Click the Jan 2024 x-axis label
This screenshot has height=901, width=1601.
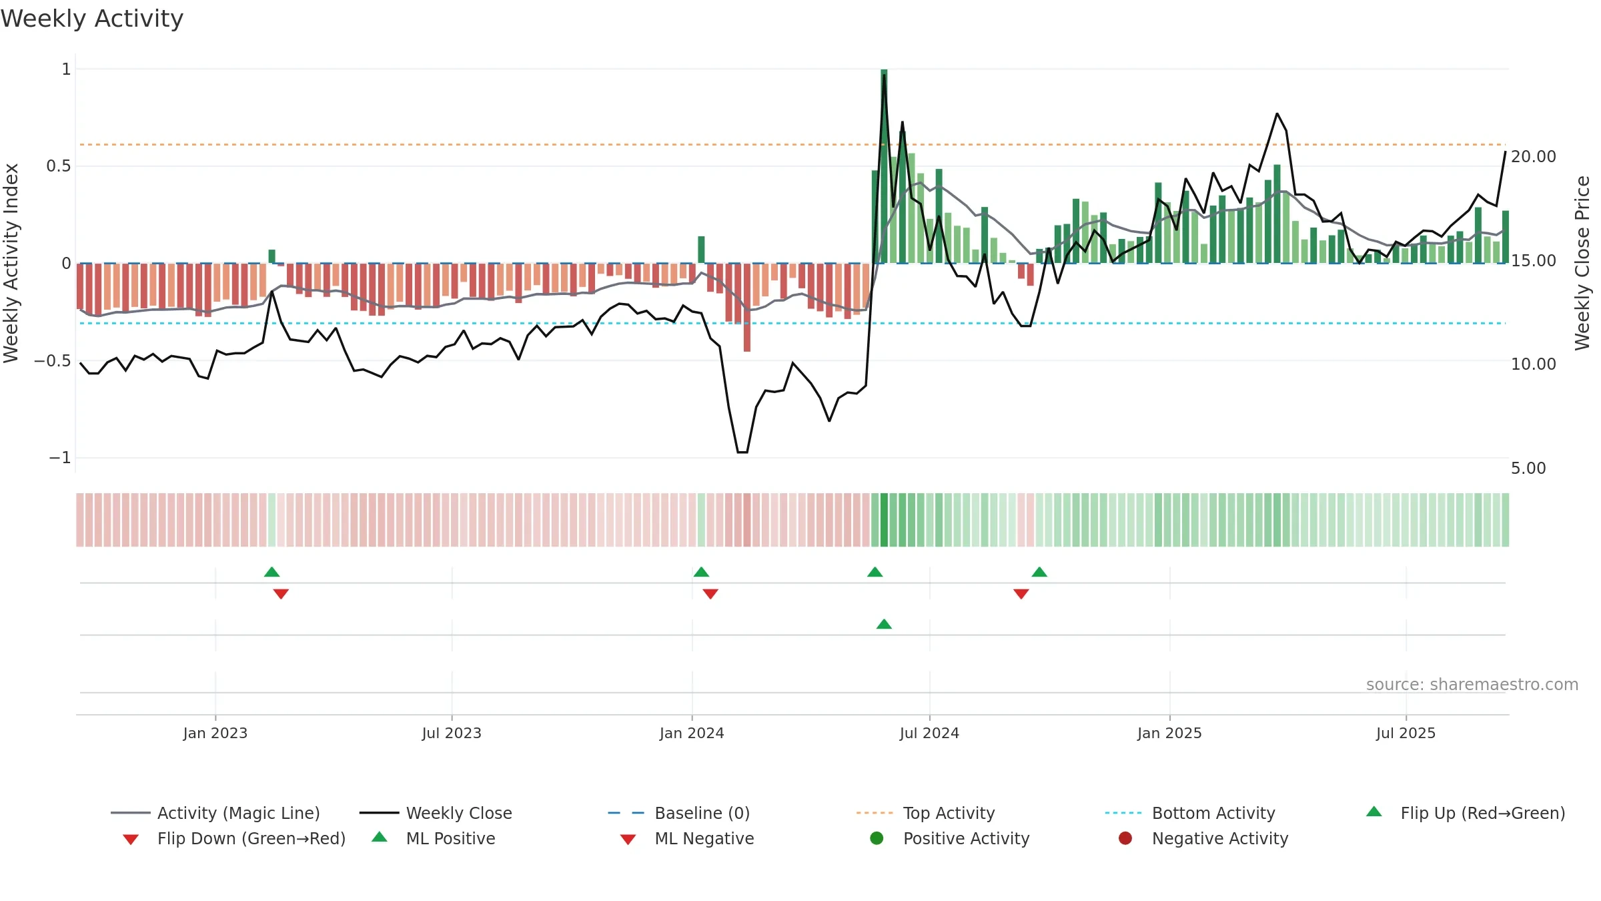pos(692,733)
